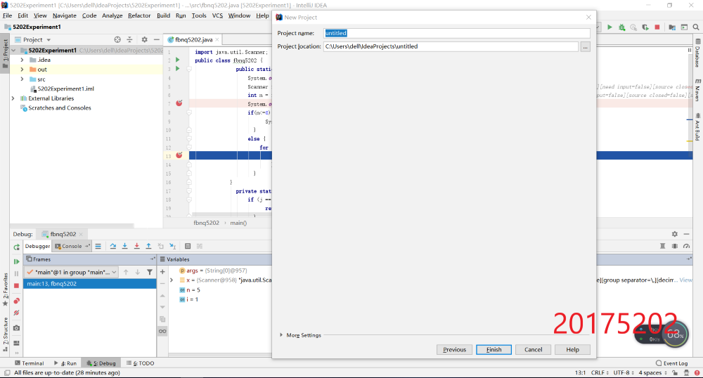Screen dimensions: 703x378
Task: Hide Project pane with minus icon
Action: 157,39
